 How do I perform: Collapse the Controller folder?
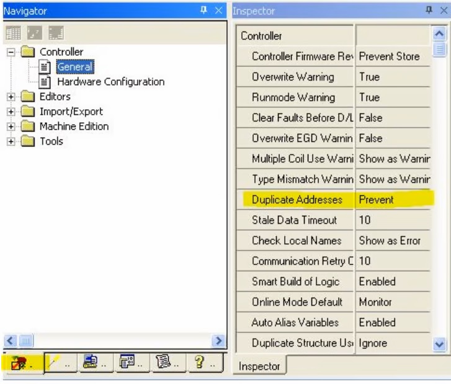[x=11, y=52]
